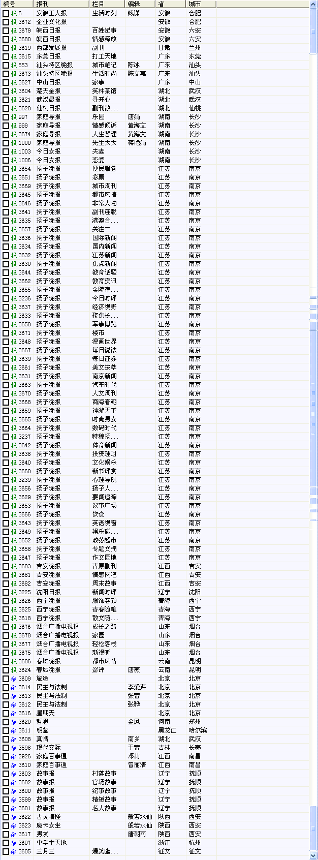Check the box for row 999
Viewport: 318px width, 860px height.
(6, 126)
